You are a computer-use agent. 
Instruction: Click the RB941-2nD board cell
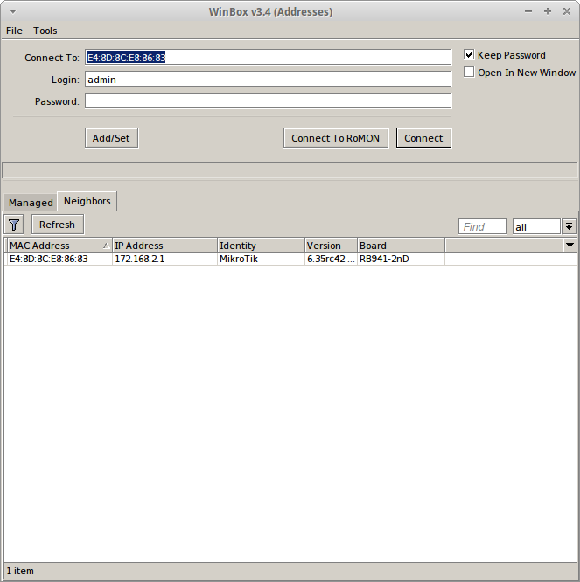(401, 259)
